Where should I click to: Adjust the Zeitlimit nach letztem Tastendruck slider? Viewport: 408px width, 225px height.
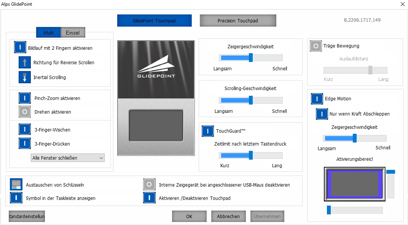pyautogui.click(x=251, y=155)
